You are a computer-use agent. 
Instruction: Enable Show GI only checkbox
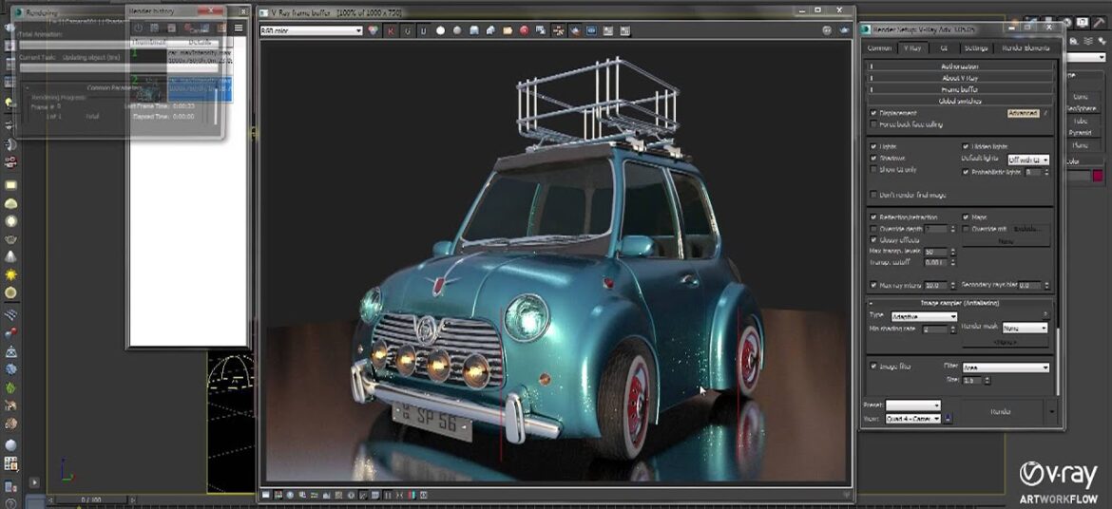[x=873, y=169]
